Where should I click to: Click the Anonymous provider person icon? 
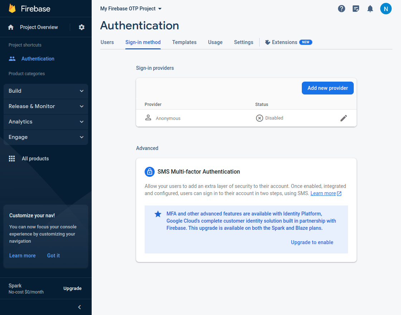[x=148, y=117]
